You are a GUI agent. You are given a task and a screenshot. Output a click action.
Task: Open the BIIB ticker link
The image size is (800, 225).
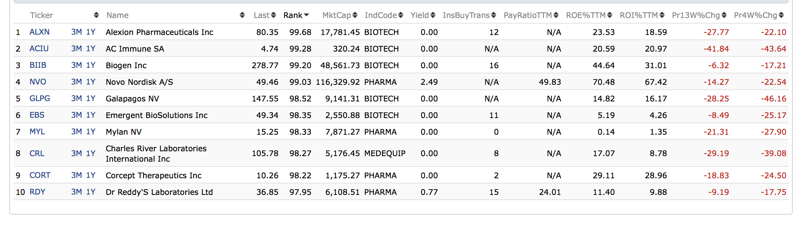pyautogui.click(x=38, y=65)
